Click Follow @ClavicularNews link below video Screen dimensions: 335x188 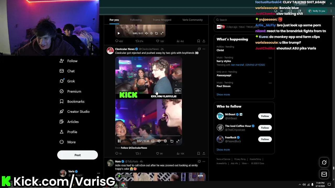134,148
